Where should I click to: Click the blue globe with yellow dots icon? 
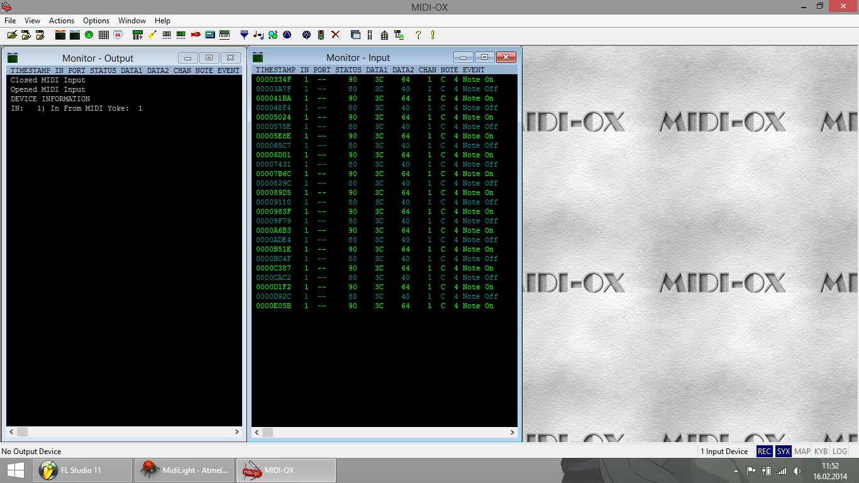point(306,35)
